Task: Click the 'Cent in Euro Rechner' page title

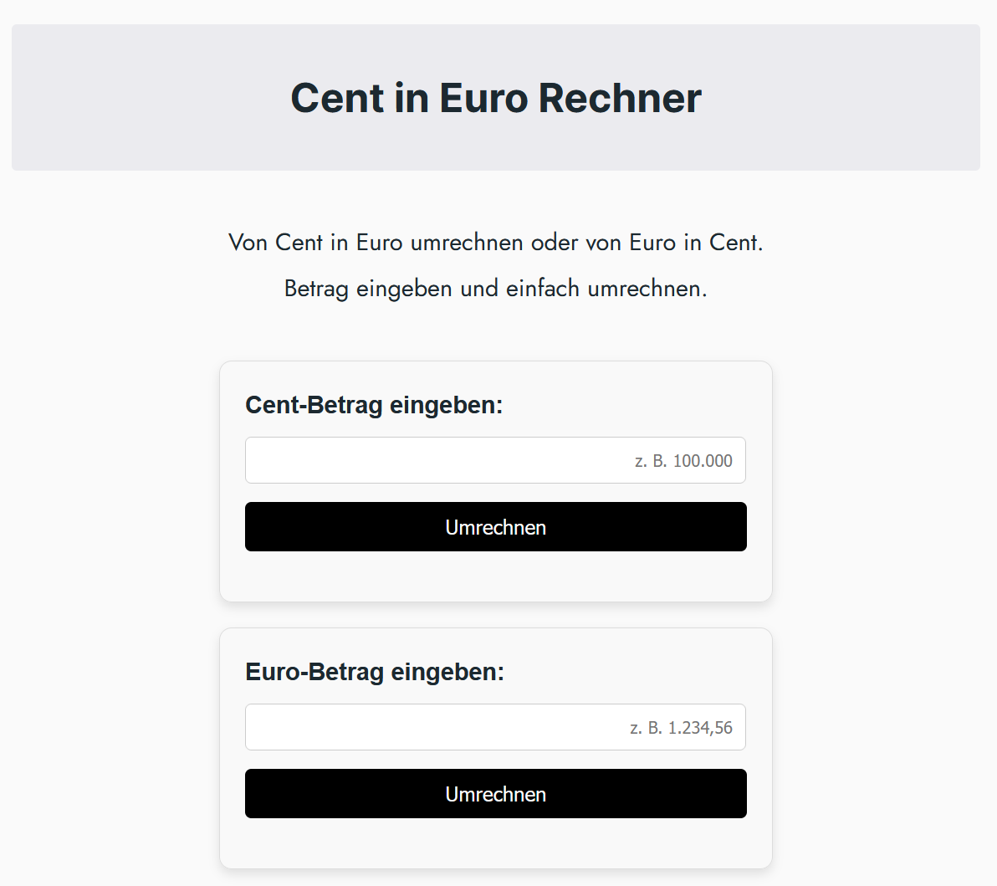Action: tap(495, 98)
